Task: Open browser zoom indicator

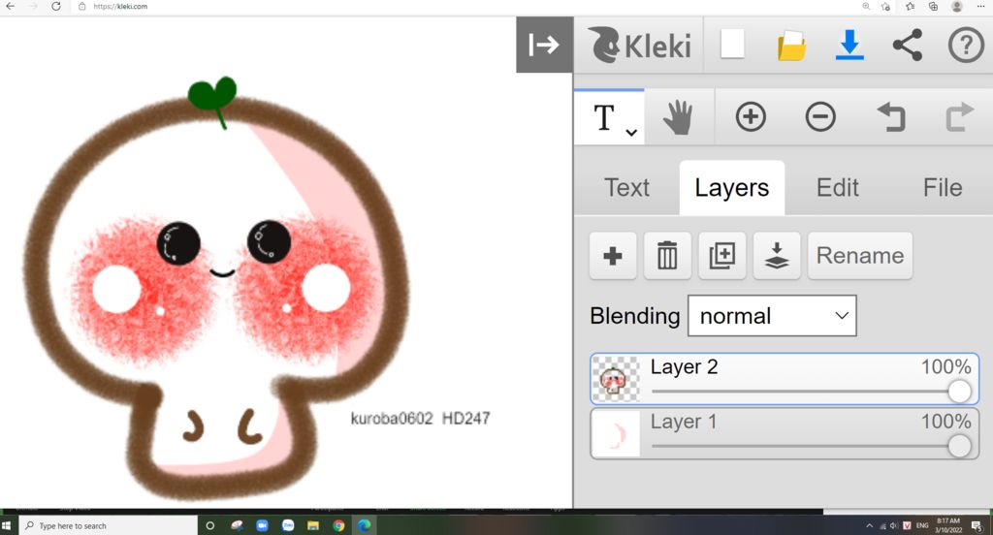Action: point(866,7)
